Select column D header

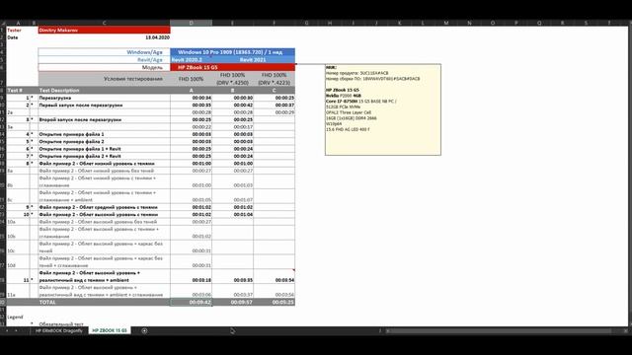click(191, 23)
